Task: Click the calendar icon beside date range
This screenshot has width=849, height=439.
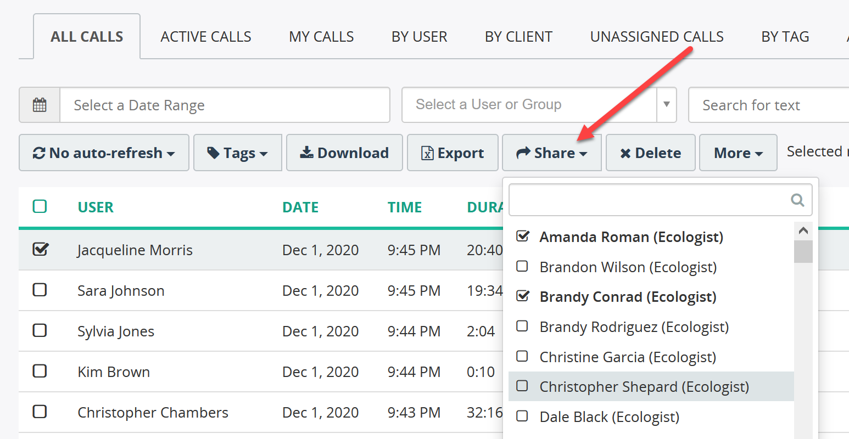Action: pos(40,105)
